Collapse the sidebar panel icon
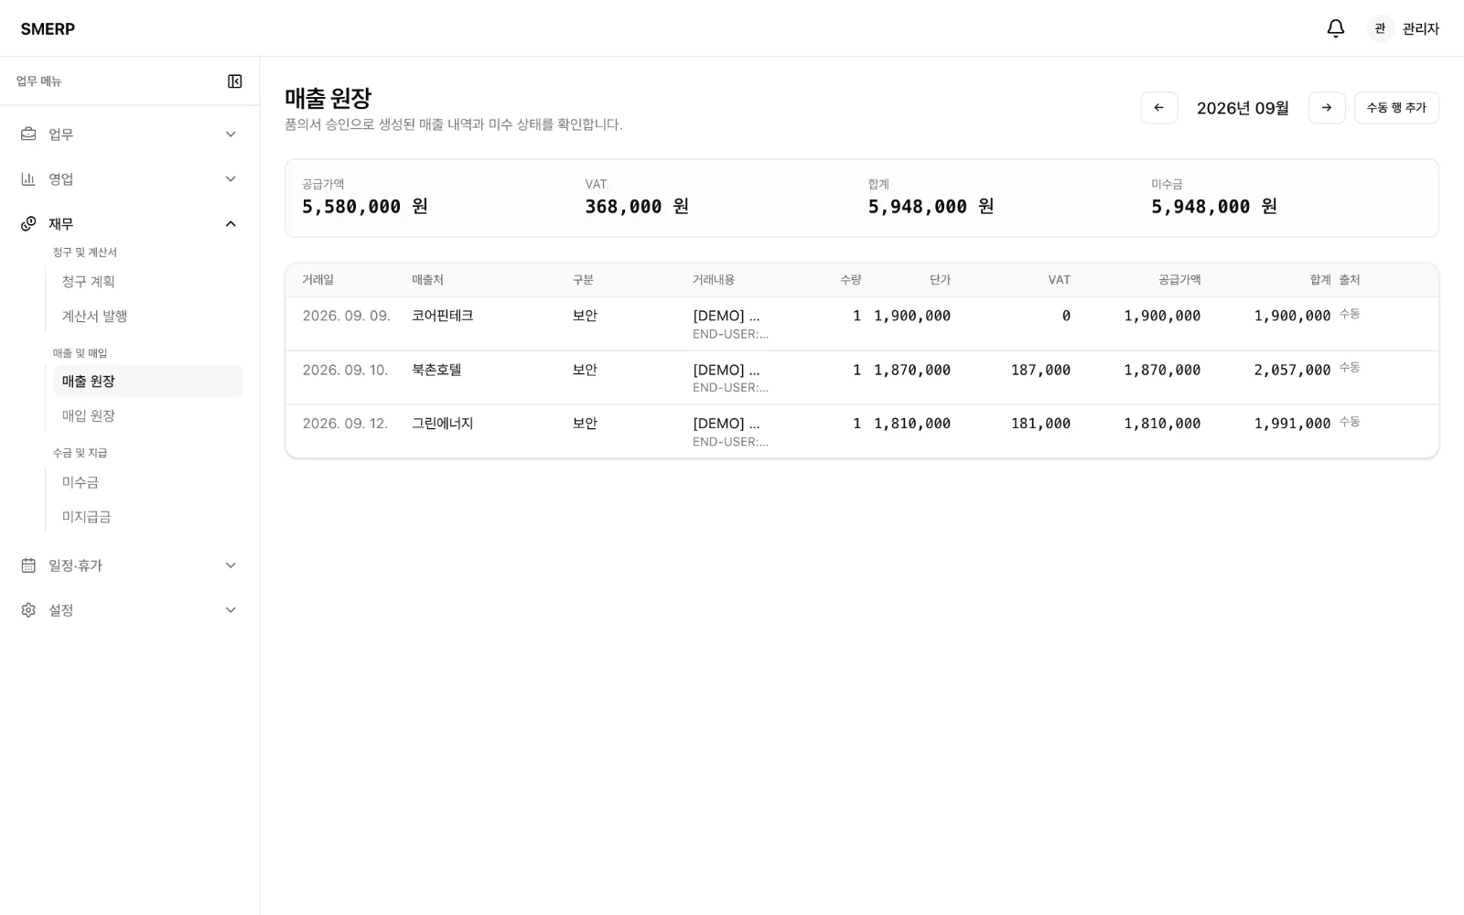Image resolution: width=1464 pixels, height=915 pixels. (235, 81)
